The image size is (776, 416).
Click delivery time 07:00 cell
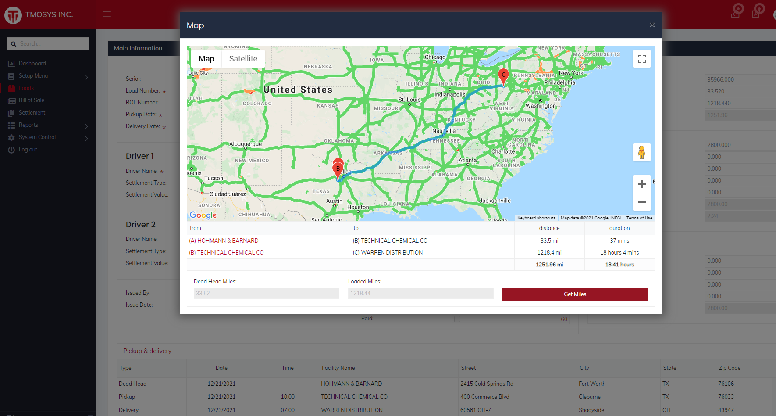coord(288,410)
